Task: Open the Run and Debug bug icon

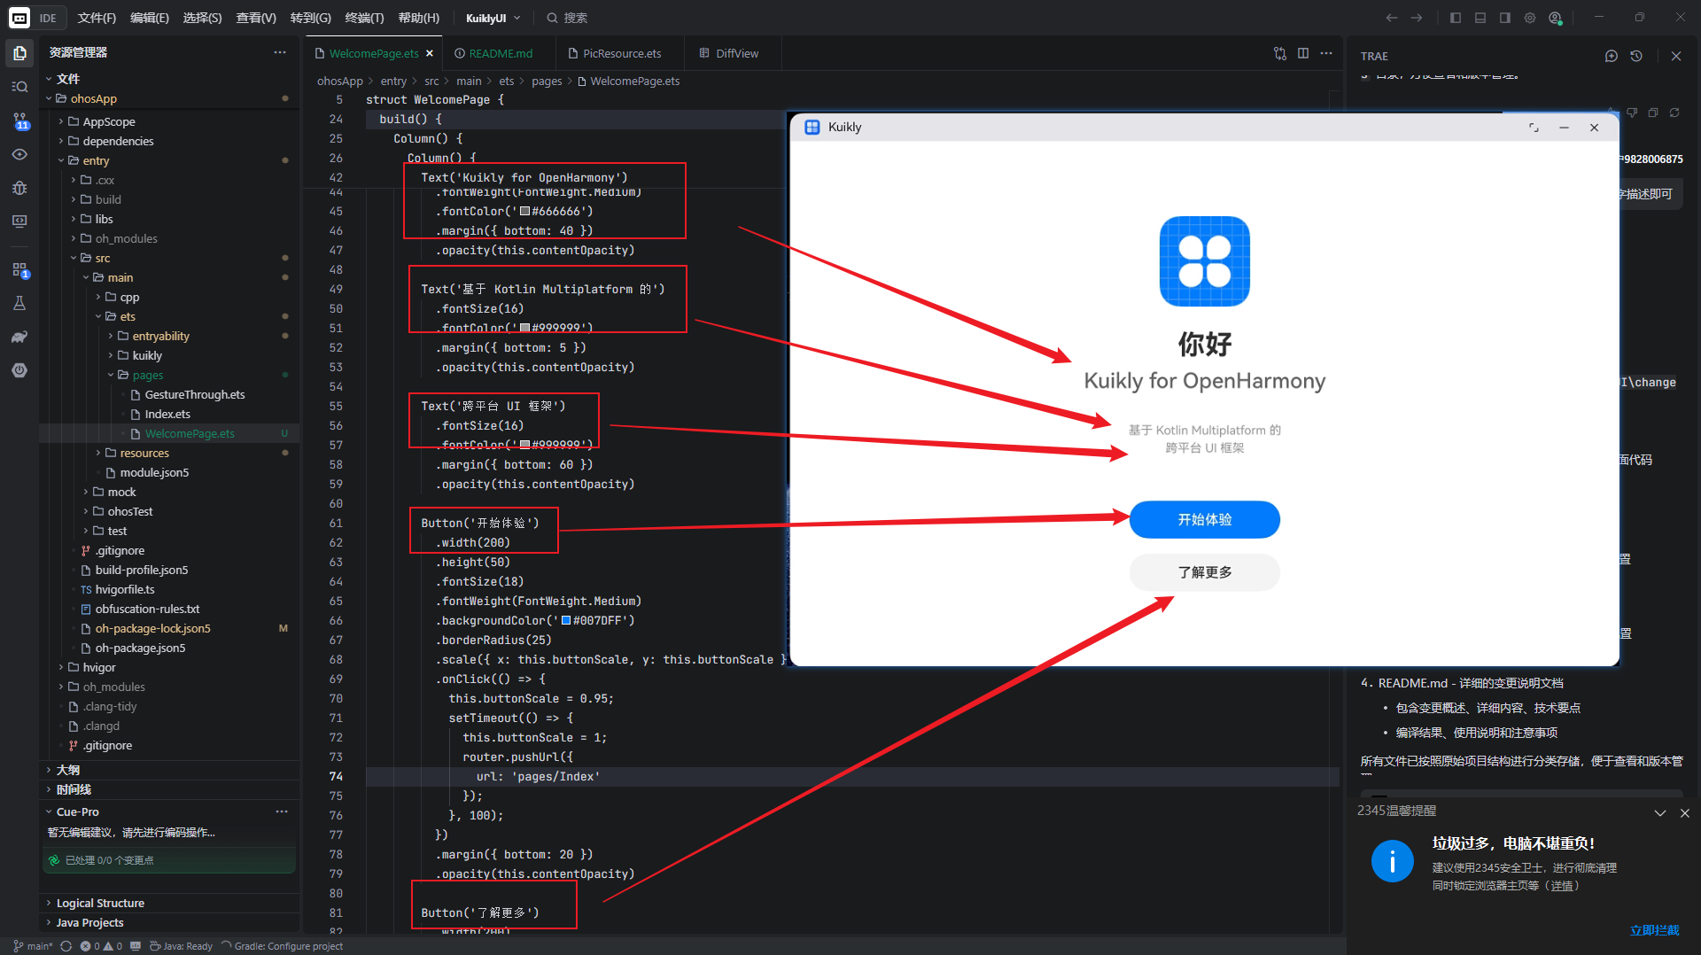Action: (x=19, y=188)
